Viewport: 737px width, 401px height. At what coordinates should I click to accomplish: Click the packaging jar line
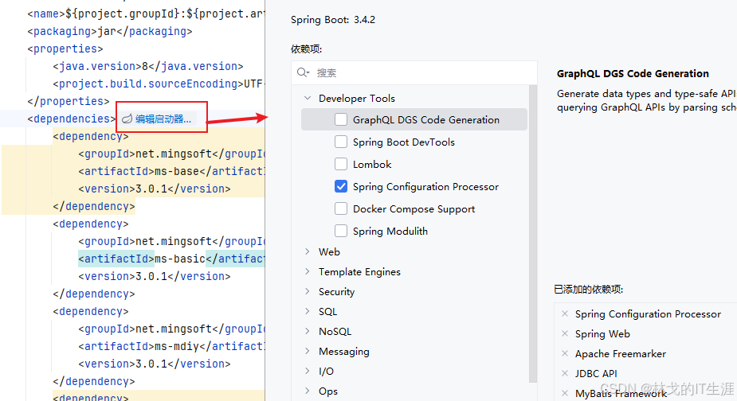(109, 32)
